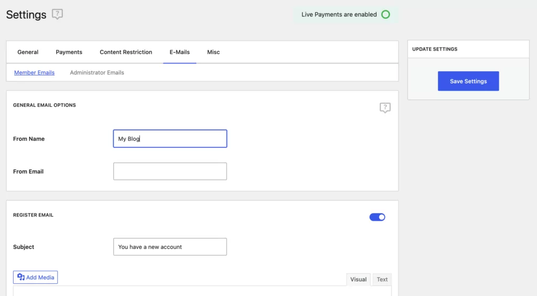Image resolution: width=537 pixels, height=296 pixels.
Task: Click the Update Settings panel heading
Action: click(435, 49)
